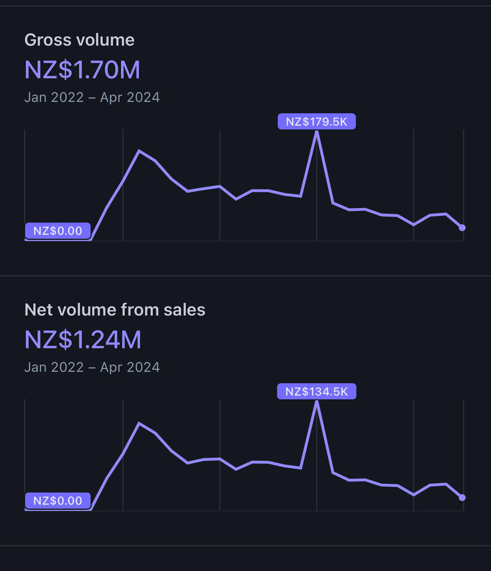
Task: Click the NZ$1.70M gross volume total
Action: (x=82, y=70)
